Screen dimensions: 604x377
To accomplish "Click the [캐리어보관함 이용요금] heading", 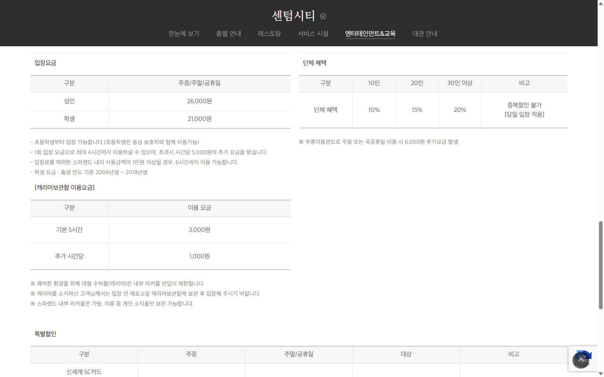I will [x=64, y=187].
